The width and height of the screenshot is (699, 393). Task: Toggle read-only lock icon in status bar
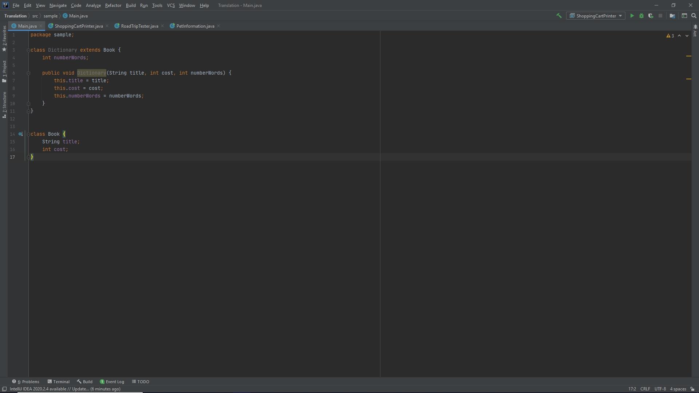click(692, 389)
